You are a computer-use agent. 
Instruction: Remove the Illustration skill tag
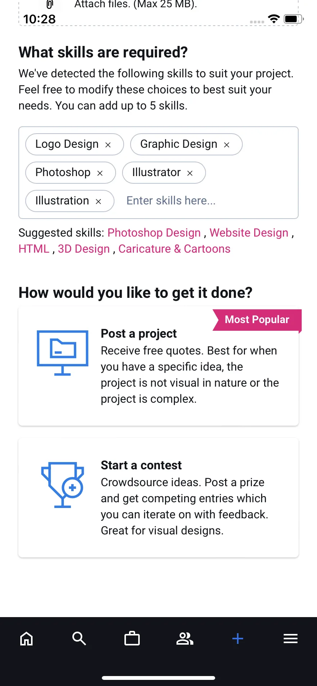pos(98,201)
